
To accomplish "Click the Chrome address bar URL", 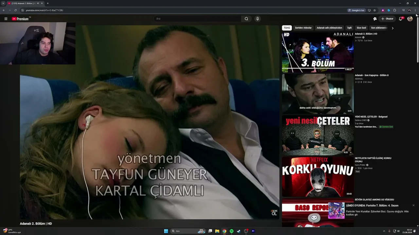I will point(45,10).
